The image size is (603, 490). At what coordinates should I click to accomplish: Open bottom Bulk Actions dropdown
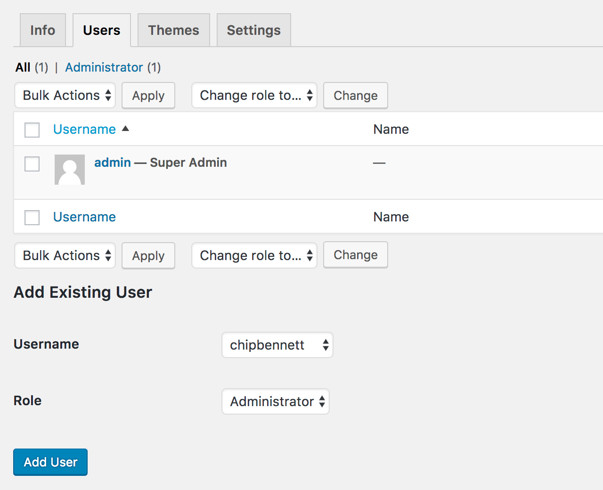click(65, 255)
